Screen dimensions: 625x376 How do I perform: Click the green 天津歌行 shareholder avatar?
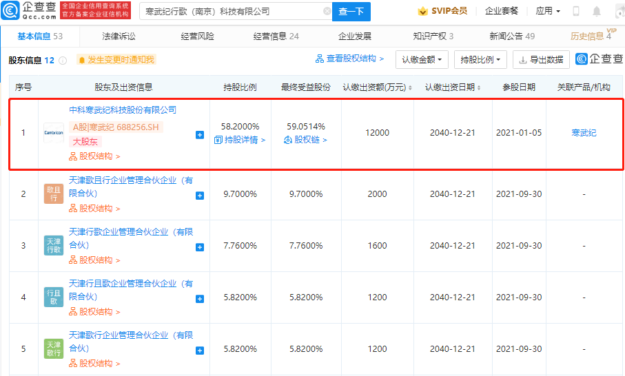click(x=54, y=349)
